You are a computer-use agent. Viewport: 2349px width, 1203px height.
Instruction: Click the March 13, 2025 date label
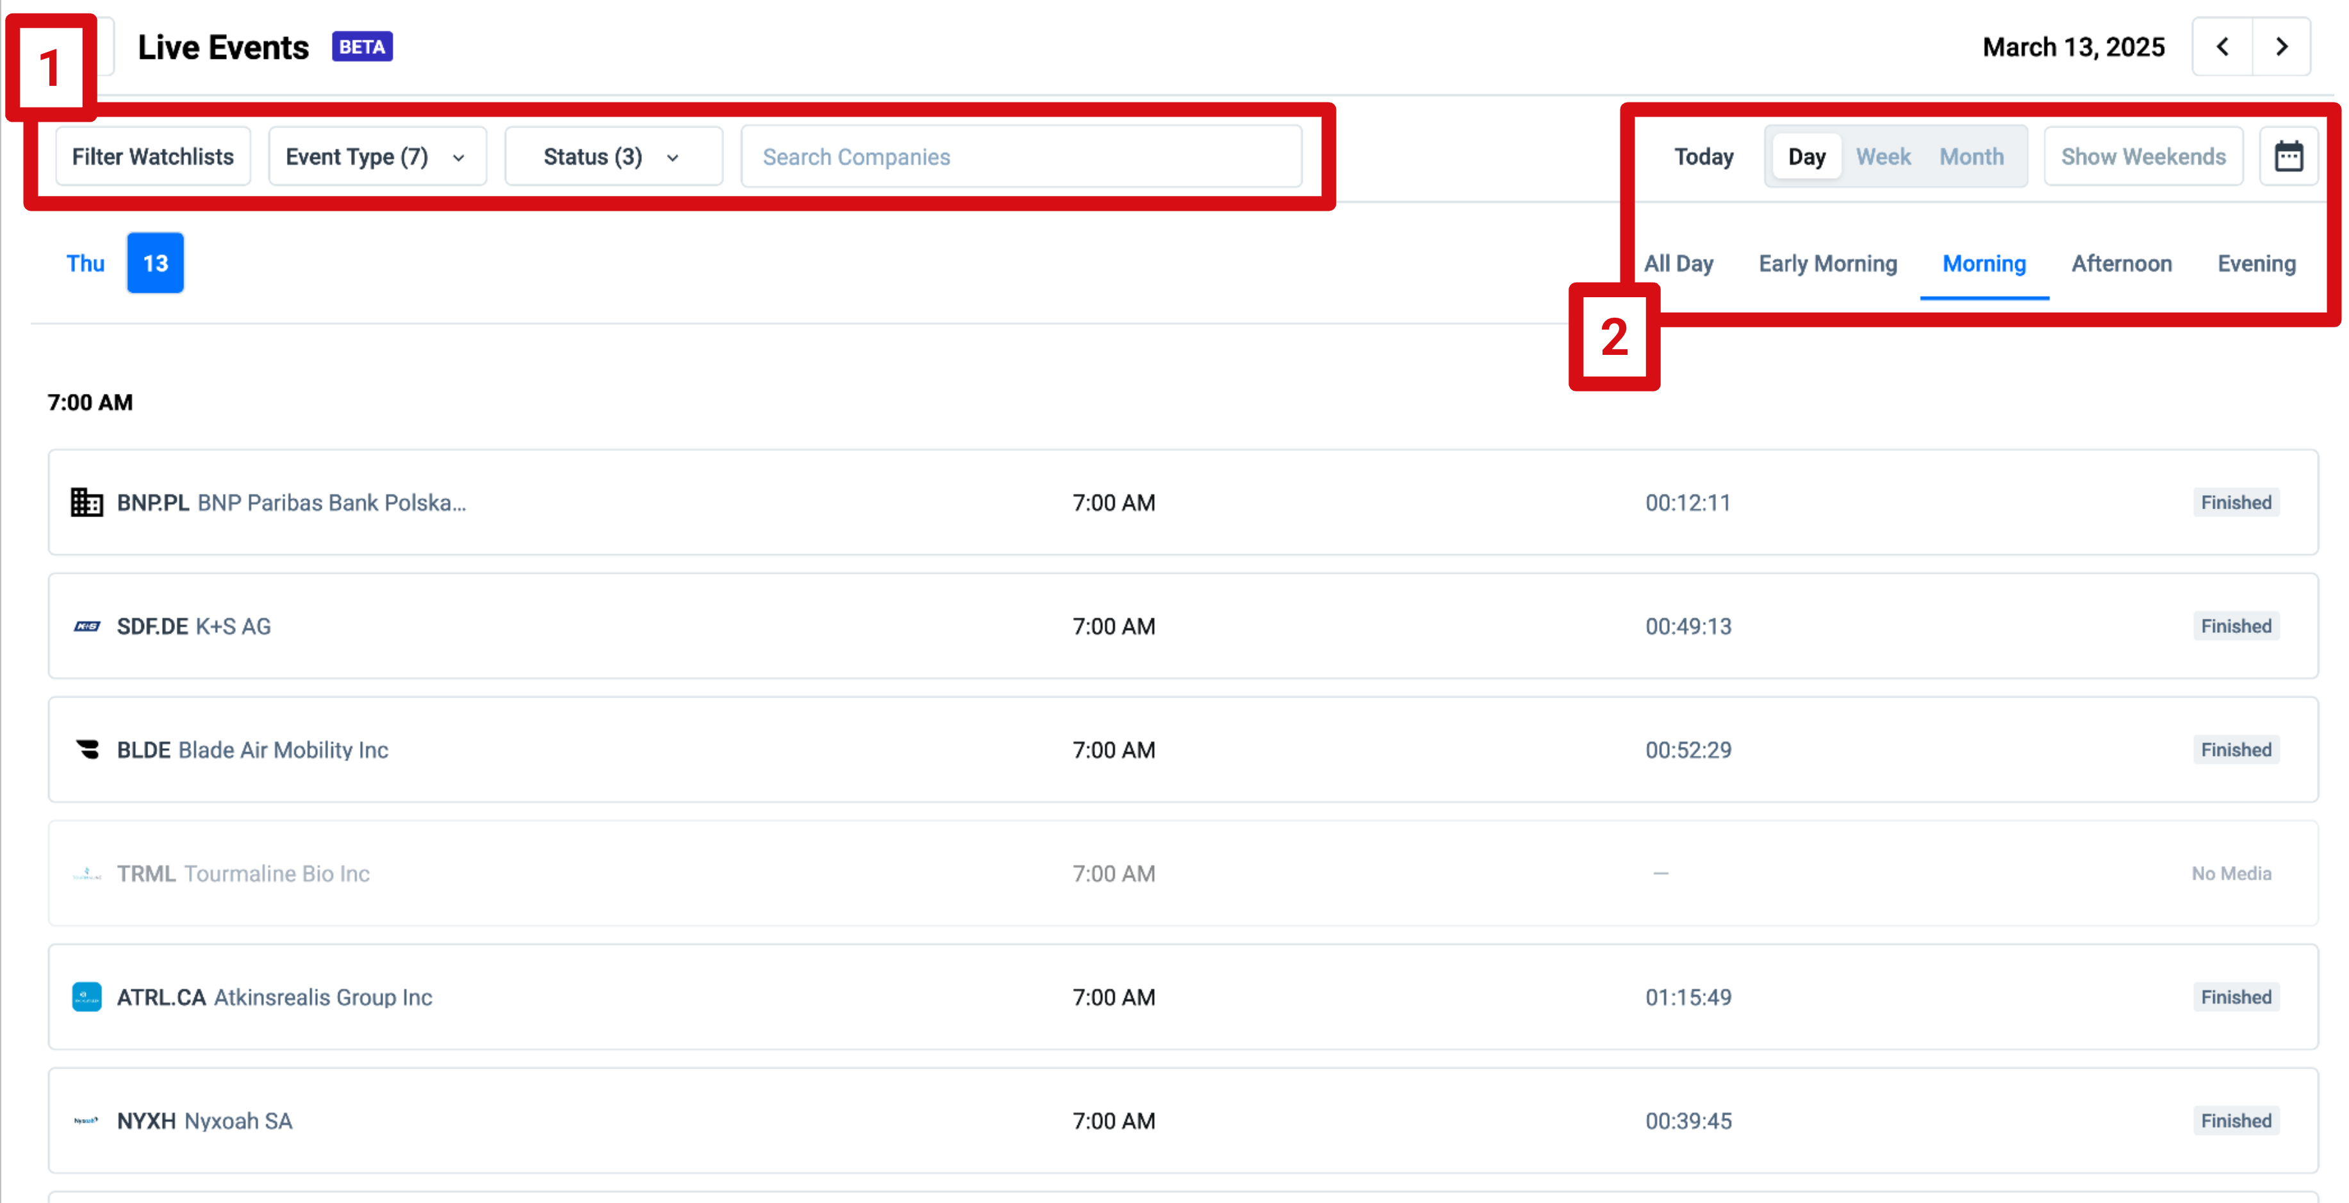(x=2073, y=47)
